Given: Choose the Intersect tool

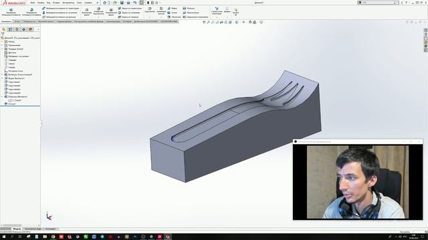Looking at the screenshot, I should click(x=191, y=13).
